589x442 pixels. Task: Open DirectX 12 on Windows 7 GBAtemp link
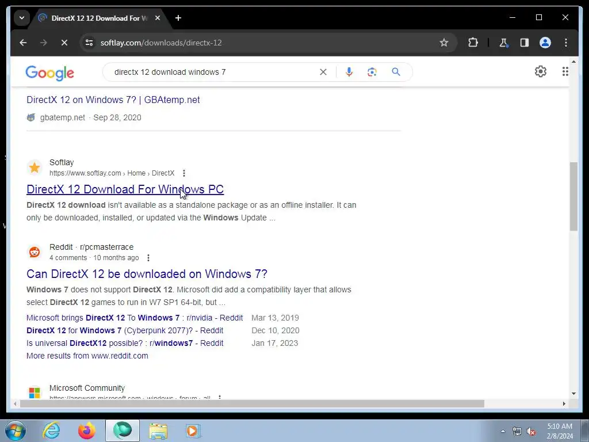pyautogui.click(x=113, y=100)
